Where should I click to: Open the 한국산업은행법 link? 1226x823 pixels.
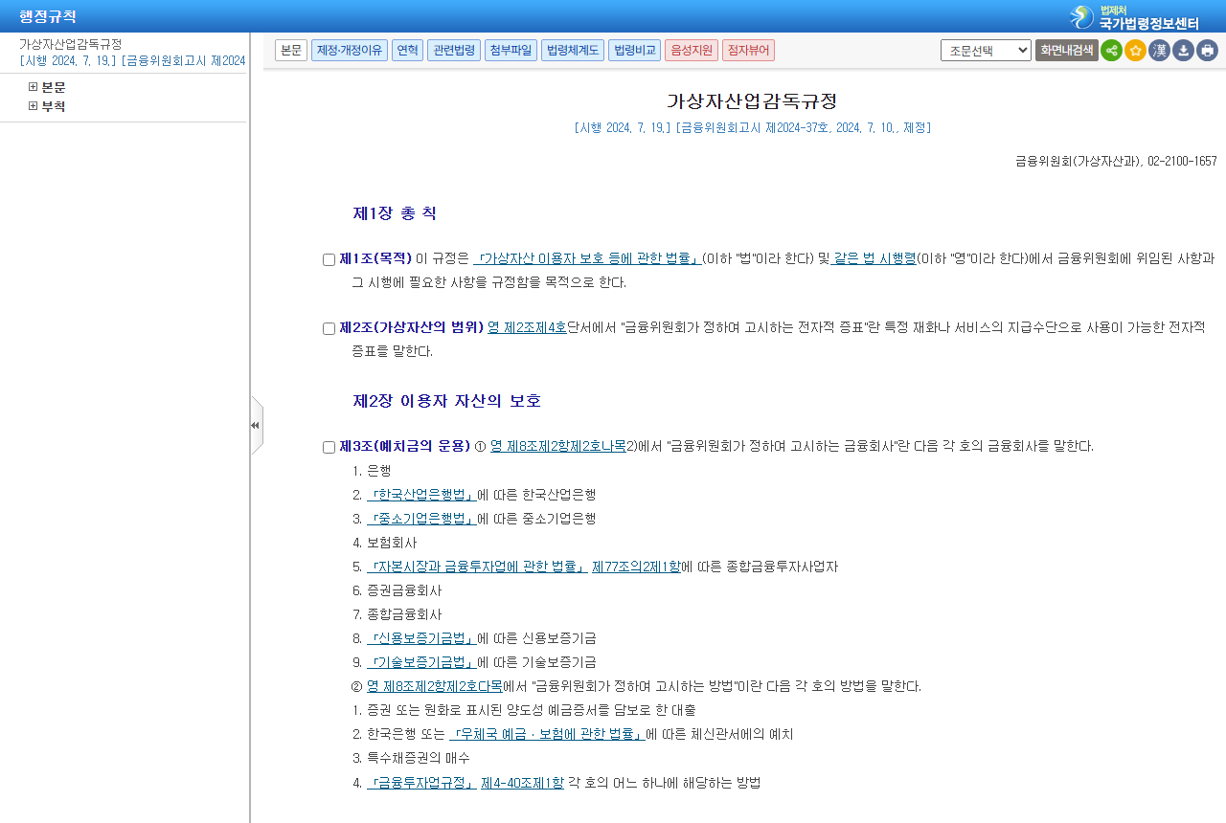pos(421,495)
